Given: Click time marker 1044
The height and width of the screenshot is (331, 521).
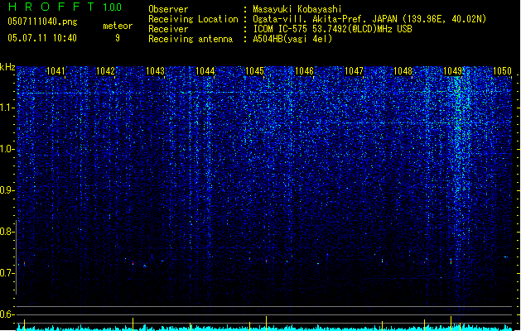Looking at the screenshot, I should pyautogui.click(x=205, y=71).
